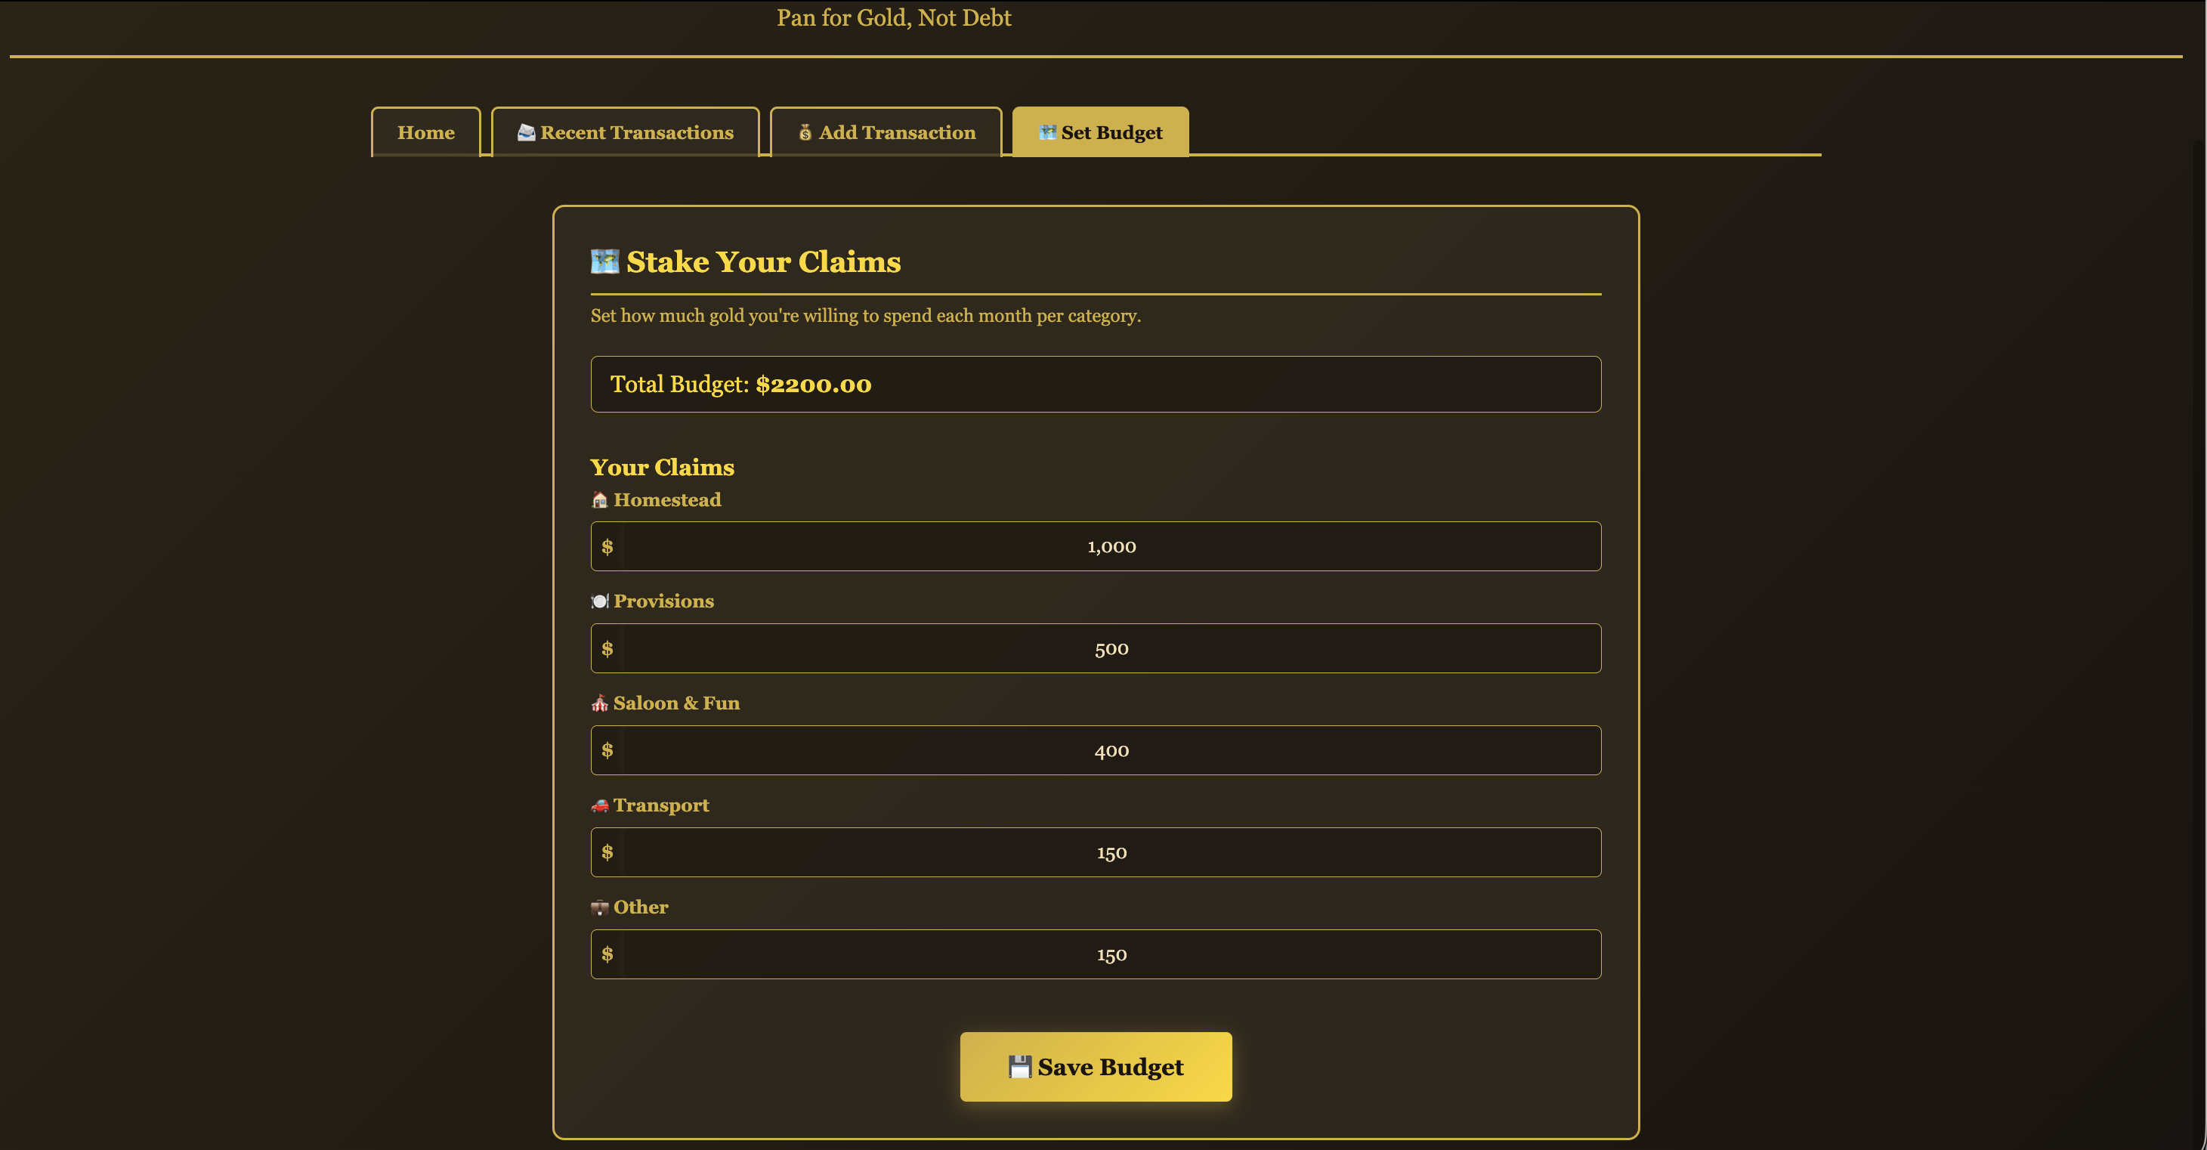Click the plate icon beside Provisions
The width and height of the screenshot is (2207, 1150).
tap(599, 601)
